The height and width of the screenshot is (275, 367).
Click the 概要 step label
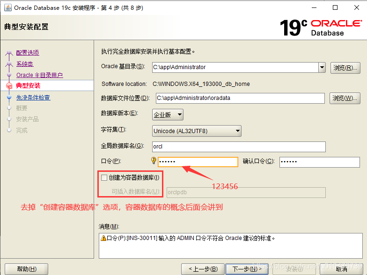[x=22, y=108]
